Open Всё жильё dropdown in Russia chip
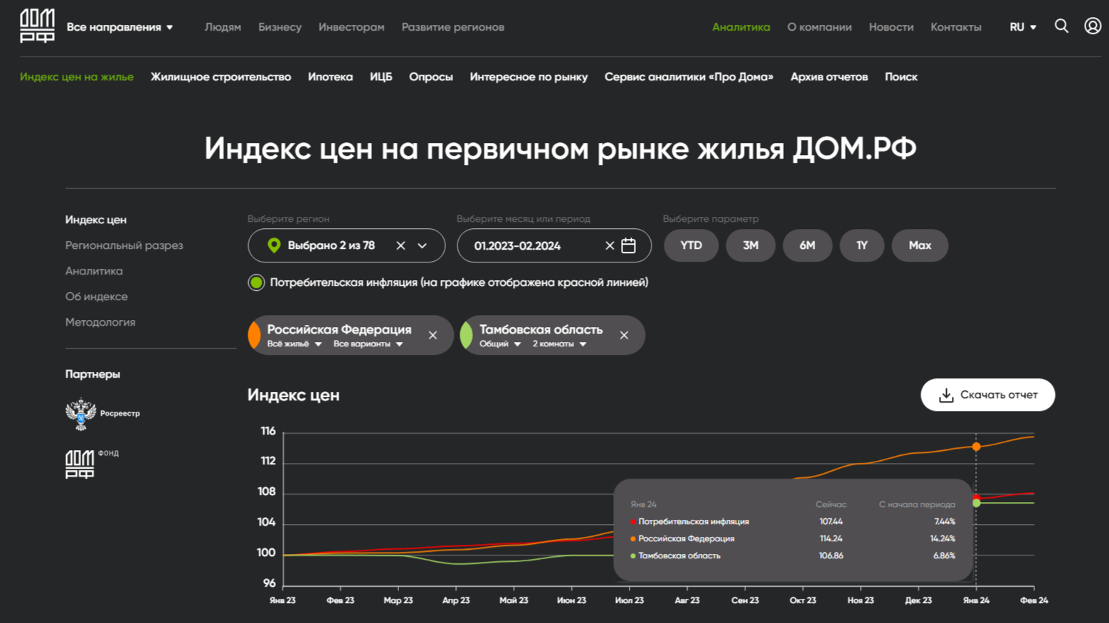 [295, 344]
